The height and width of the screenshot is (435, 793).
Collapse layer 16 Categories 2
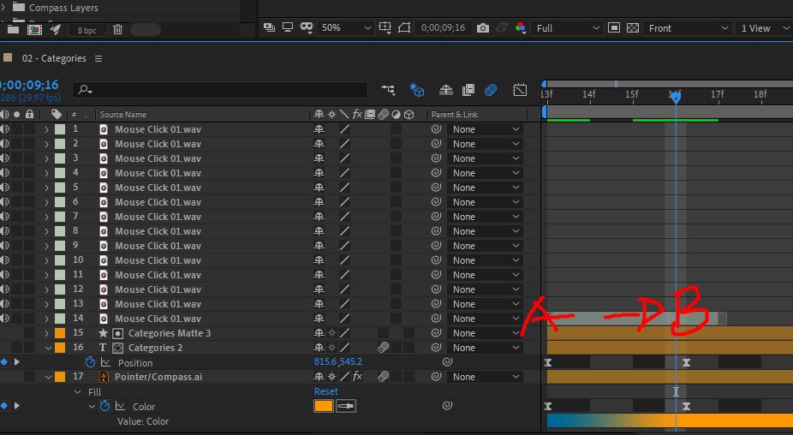point(48,348)
